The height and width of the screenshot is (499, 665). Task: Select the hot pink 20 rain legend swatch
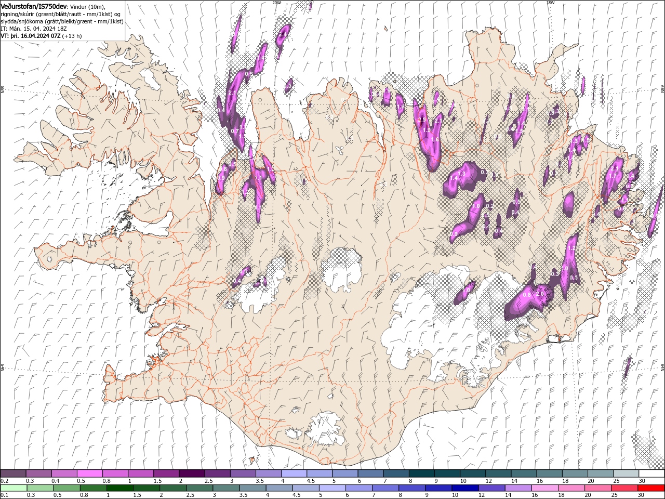coord(598,488)
